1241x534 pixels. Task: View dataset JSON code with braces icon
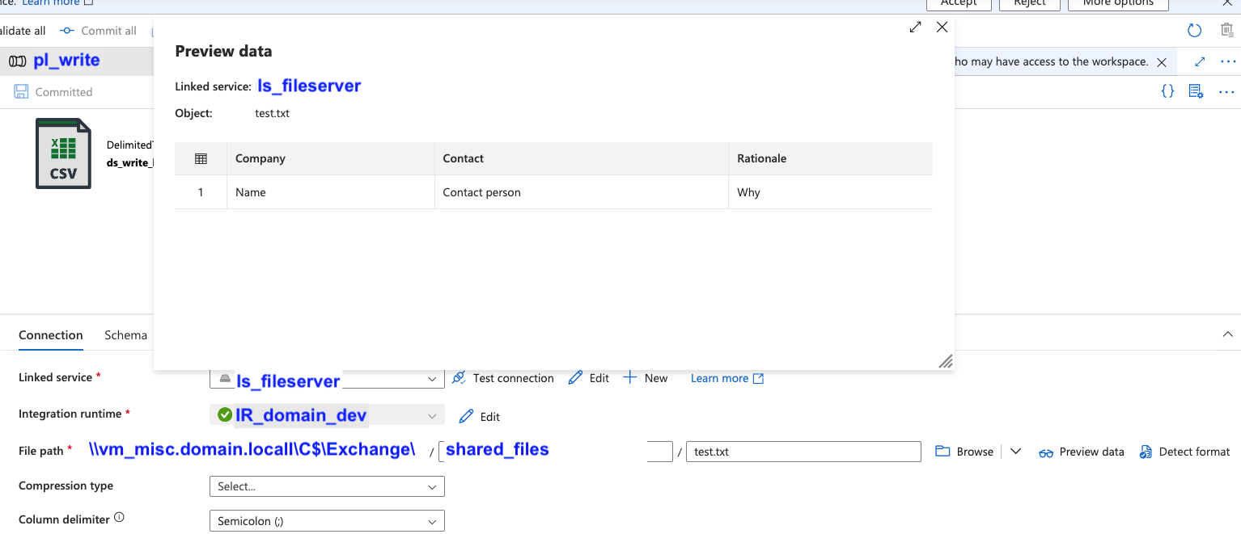pos(1167,91)
